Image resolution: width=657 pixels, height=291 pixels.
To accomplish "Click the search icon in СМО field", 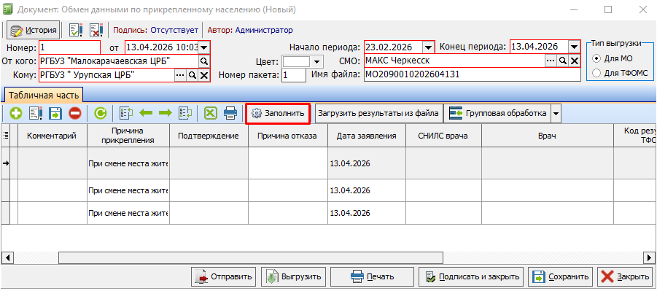I will pos(562,61).
